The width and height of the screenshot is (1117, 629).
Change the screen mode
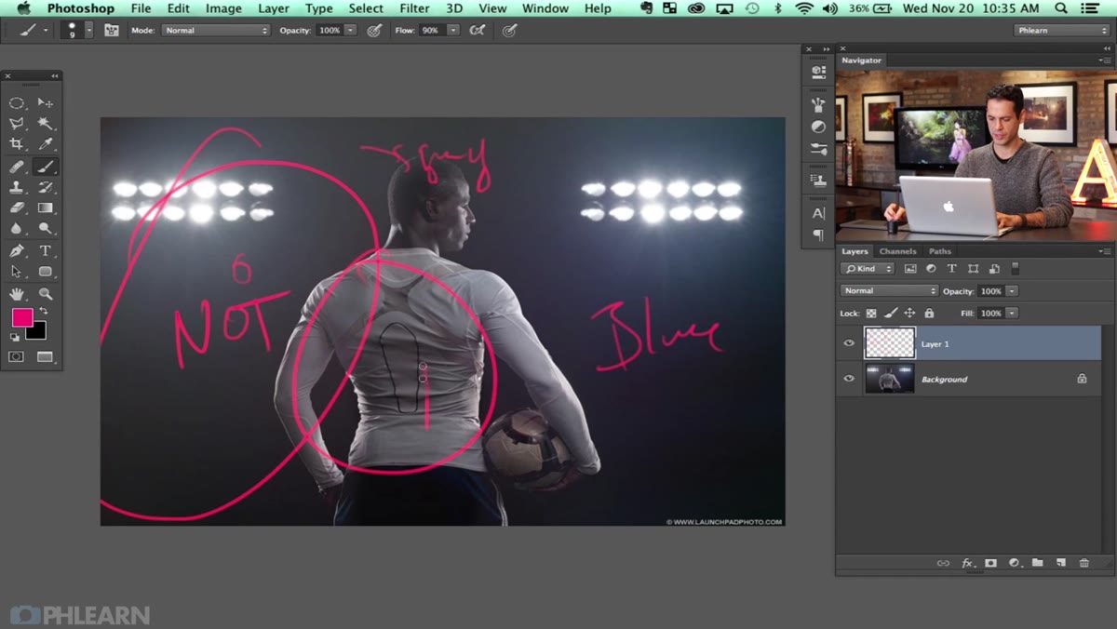[x=45, y=356]
